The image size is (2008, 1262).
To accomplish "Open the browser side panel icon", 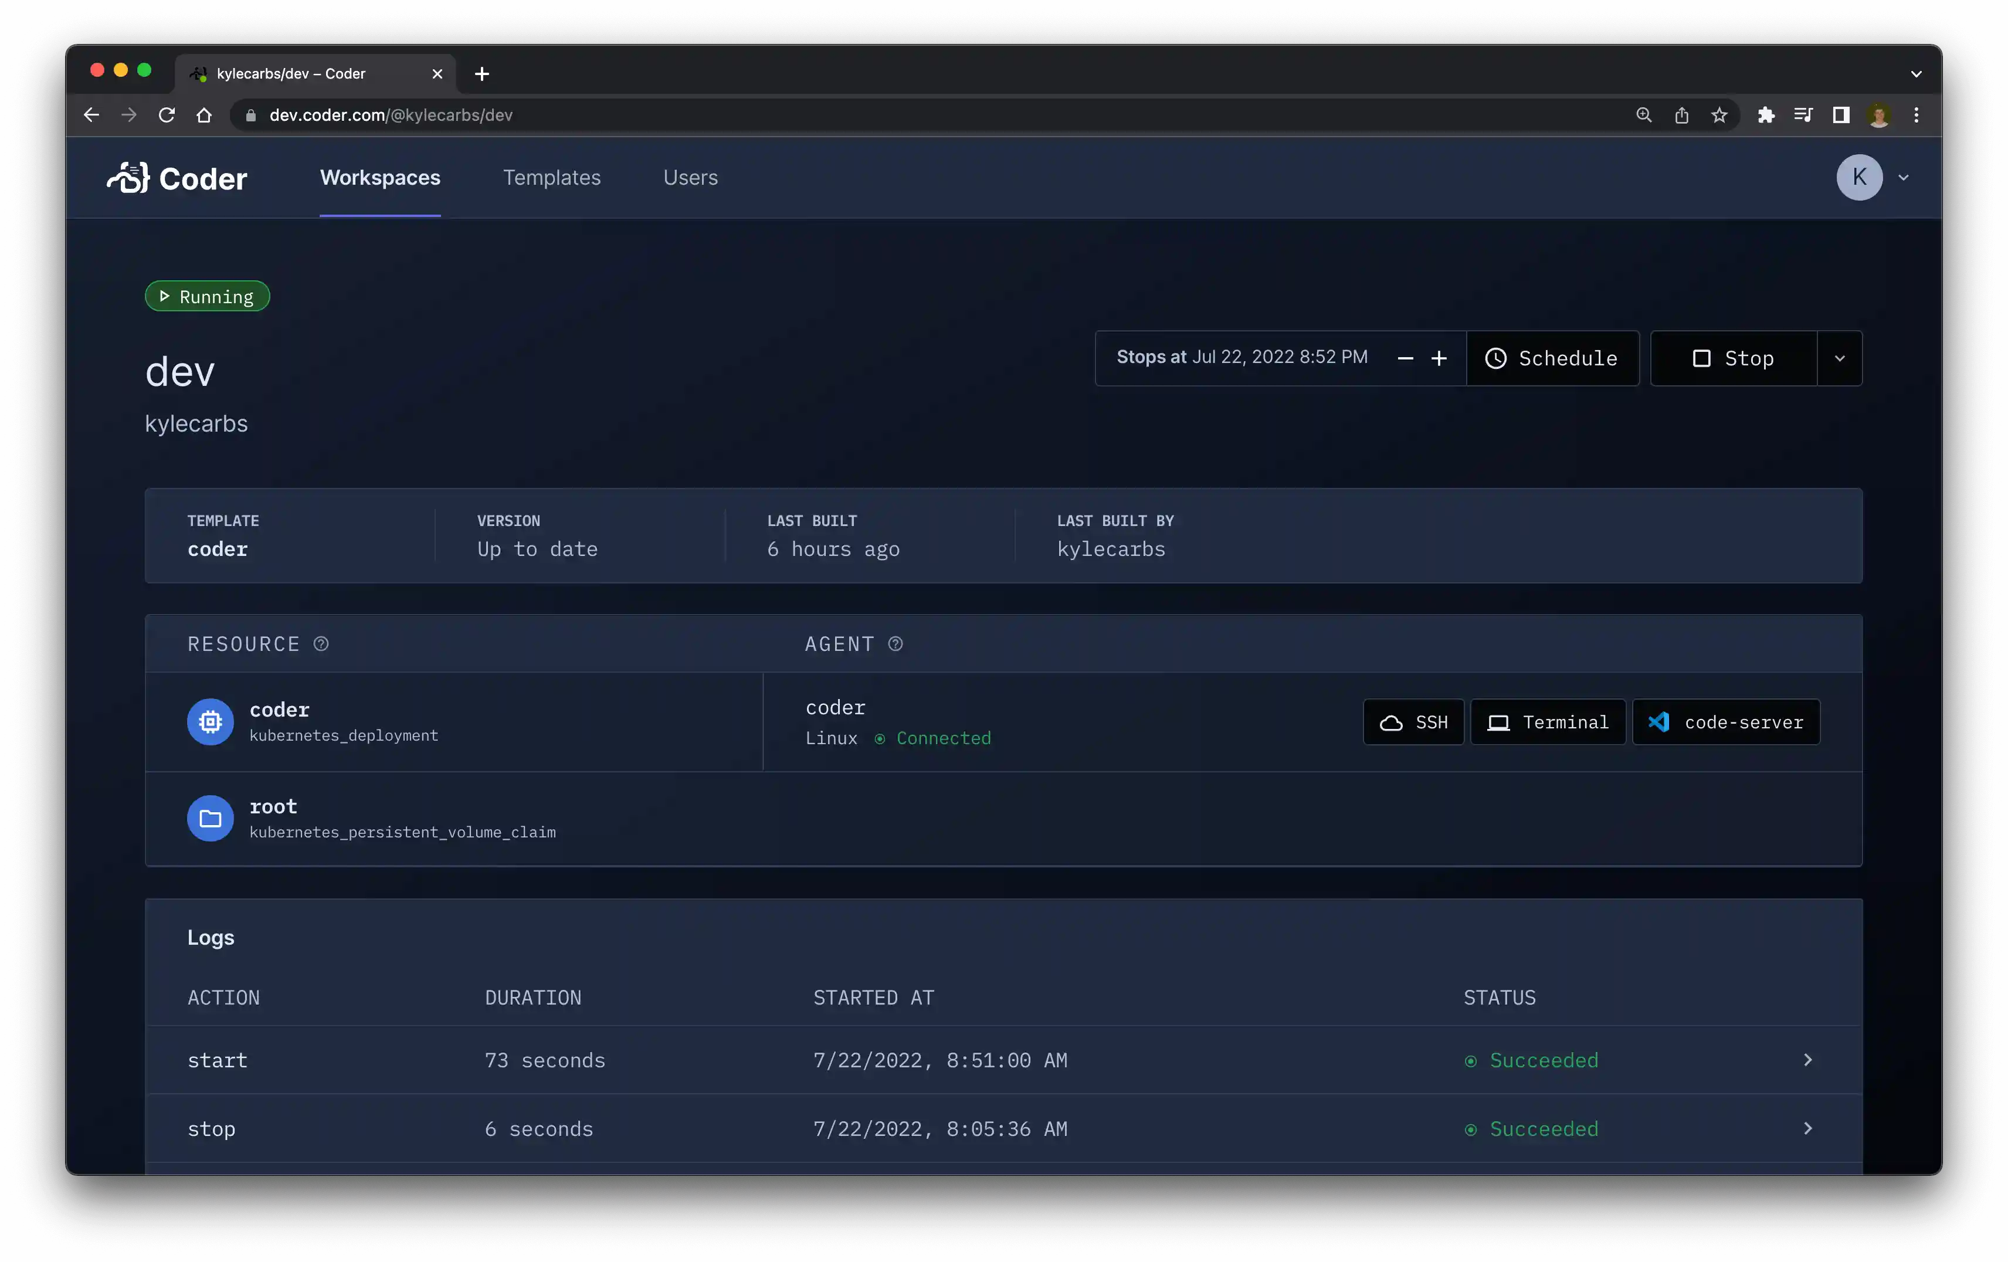I will 1841,115.
